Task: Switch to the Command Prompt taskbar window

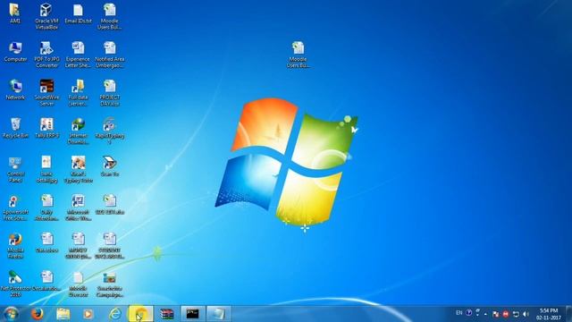Action: coord(193,314)
